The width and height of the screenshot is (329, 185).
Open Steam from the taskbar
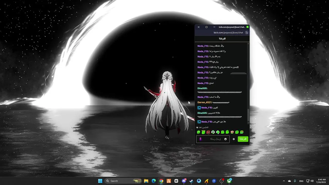click(191, 181)
